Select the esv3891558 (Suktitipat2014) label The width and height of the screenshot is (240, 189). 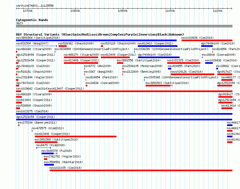click(139, 60)
